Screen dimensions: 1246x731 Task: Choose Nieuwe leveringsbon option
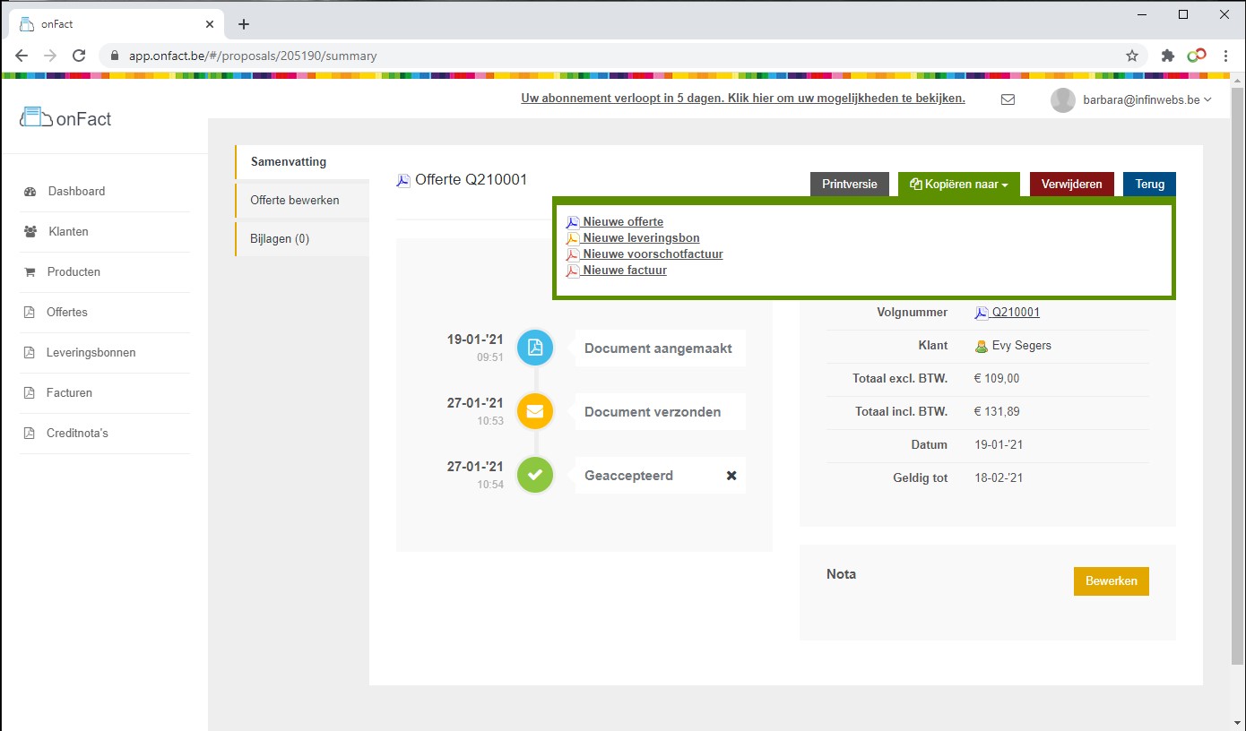[x=640, y=237]
